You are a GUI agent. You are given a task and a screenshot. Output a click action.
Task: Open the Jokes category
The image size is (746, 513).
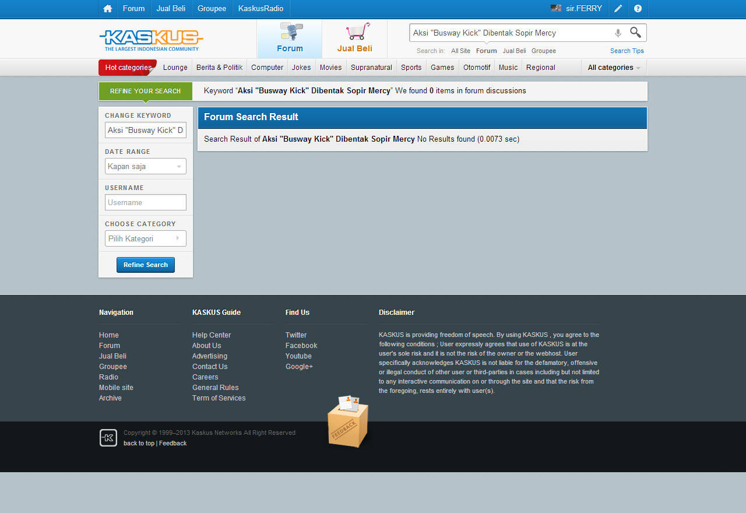[x=301, y=68]
